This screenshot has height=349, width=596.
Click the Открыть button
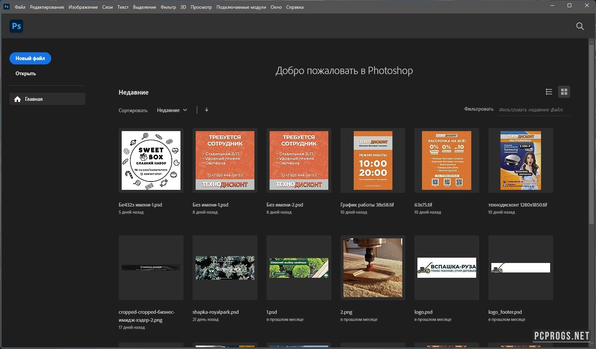pyautogui.click(x=26, y=74)
